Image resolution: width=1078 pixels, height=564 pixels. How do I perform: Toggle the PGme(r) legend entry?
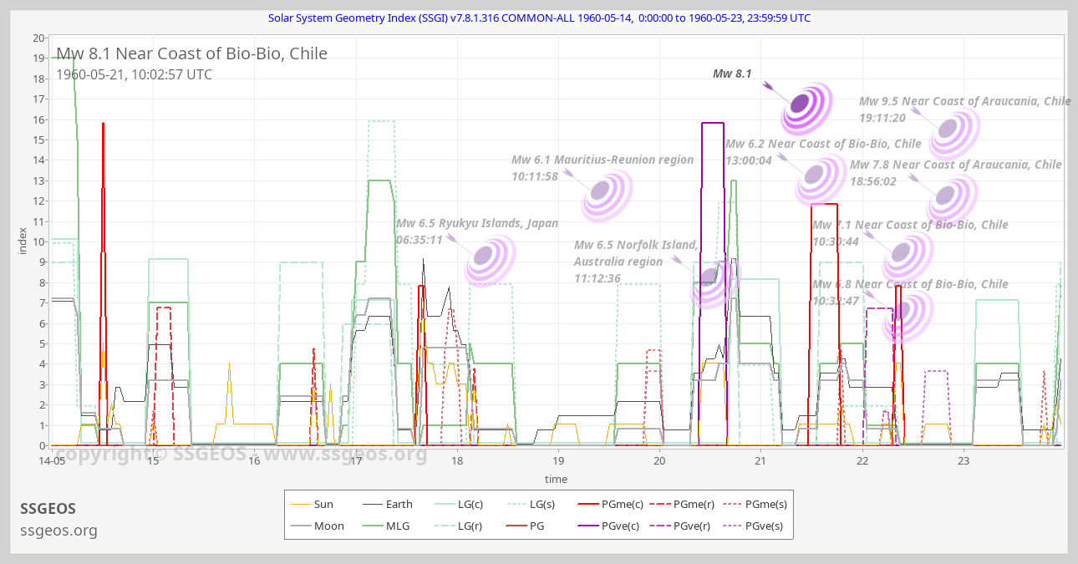tap(682, 504)
